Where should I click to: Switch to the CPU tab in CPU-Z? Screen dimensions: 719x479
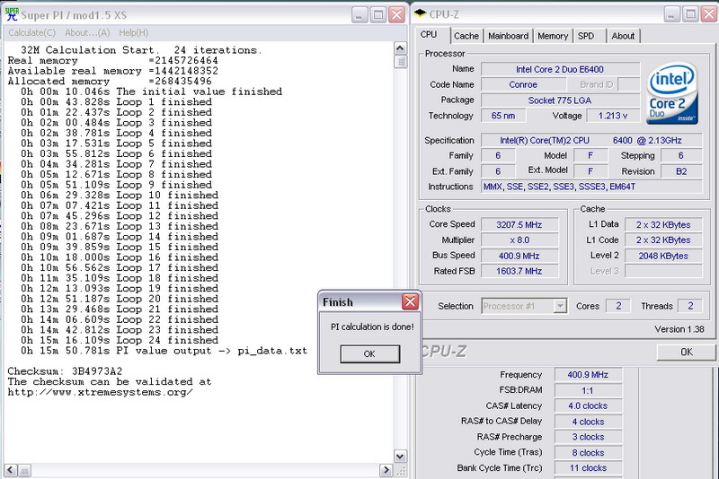(x=429, y=35)
